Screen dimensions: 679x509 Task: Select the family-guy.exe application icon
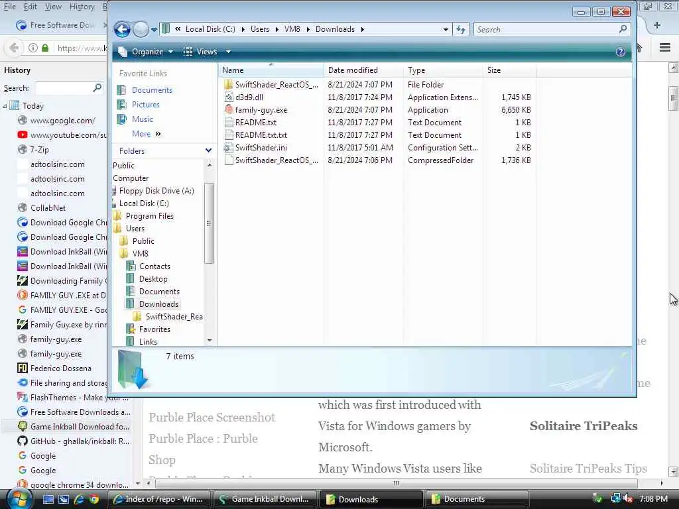(x=229, y=110)
